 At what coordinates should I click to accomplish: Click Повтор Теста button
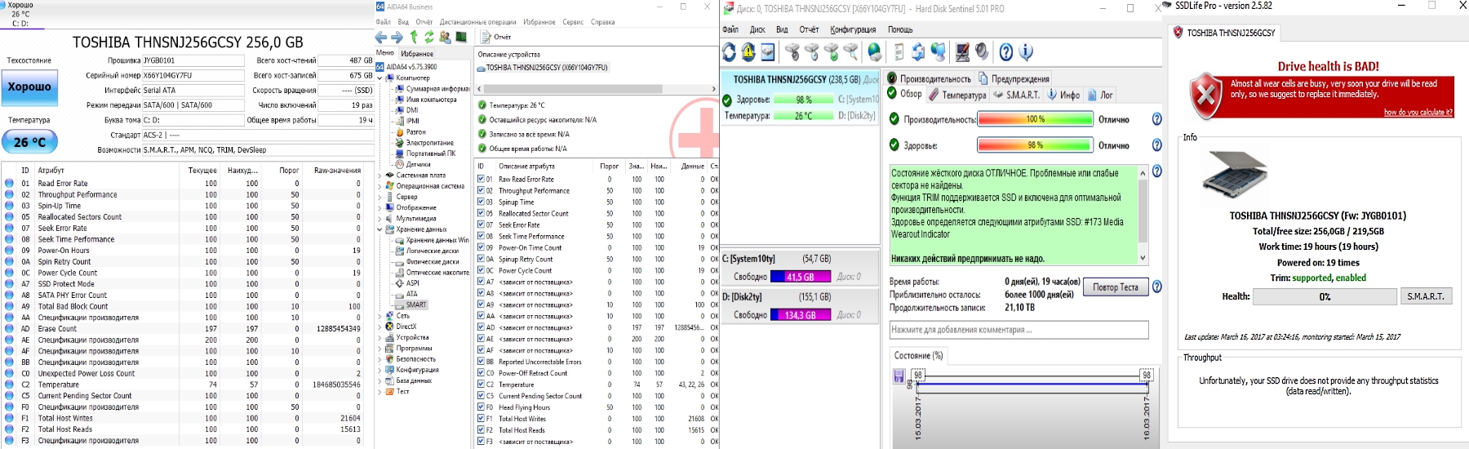(x=1115, y=287)
